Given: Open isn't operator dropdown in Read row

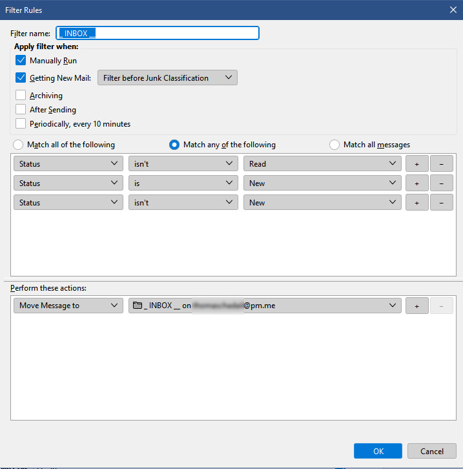Looking at the screenshot, I should pos(183,163).
